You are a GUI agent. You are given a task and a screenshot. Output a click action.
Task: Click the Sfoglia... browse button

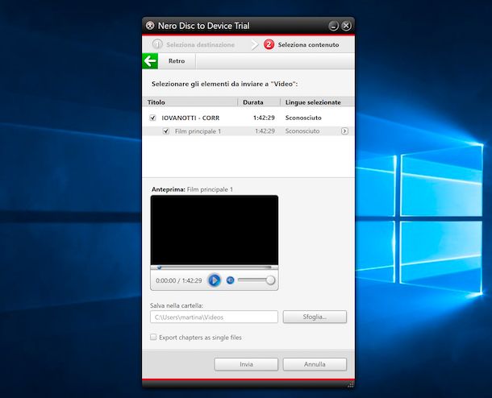(315, 317)
